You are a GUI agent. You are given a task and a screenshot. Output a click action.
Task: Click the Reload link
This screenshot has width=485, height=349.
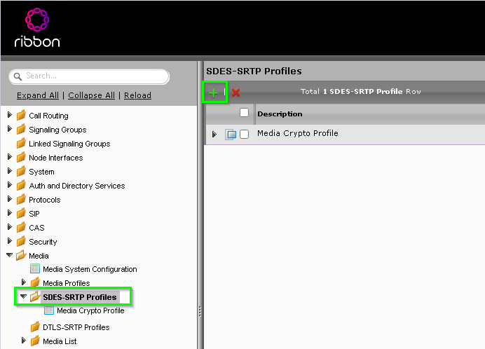[x=137, y=95]
